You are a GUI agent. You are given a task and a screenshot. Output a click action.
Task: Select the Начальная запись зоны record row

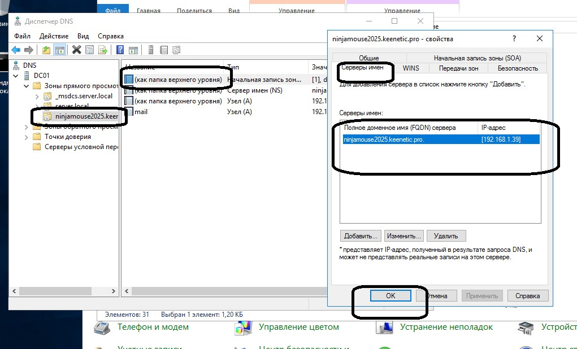[224, 80]
